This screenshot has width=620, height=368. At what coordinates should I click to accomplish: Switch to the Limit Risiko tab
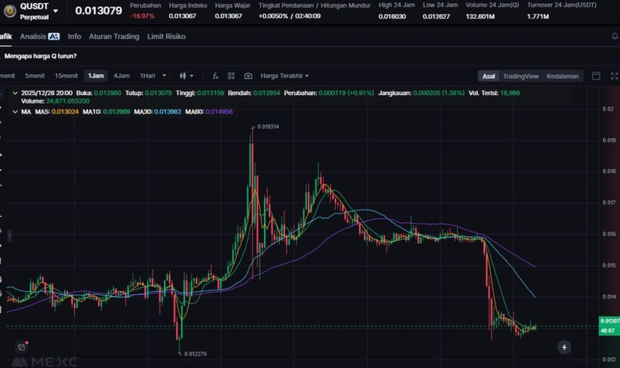coord(167,36)
